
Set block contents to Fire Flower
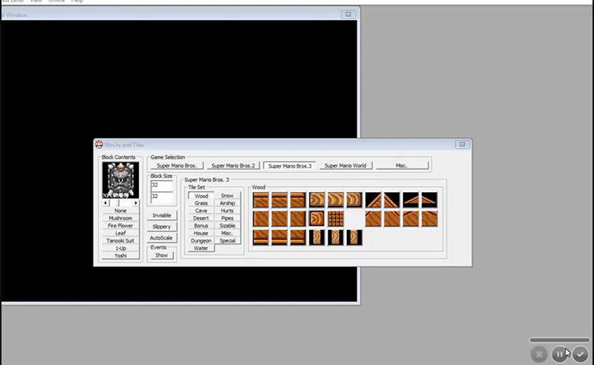120,226
